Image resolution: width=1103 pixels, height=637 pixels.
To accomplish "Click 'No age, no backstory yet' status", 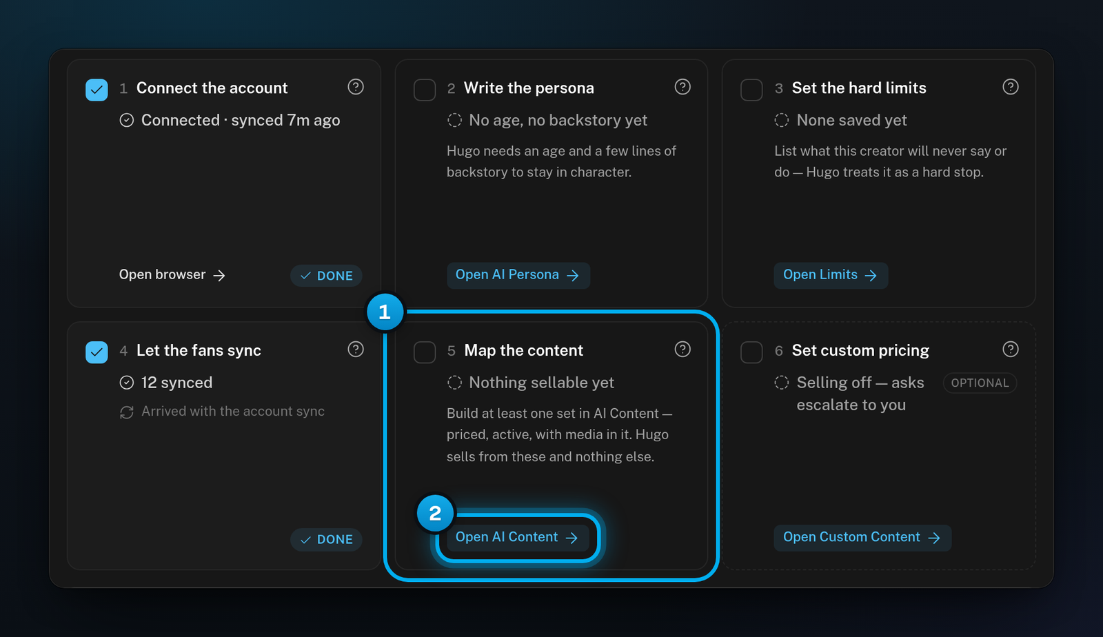I will (558, 121).
